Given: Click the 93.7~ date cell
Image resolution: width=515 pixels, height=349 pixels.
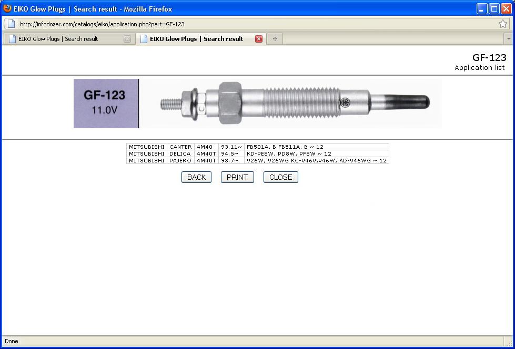Looking at the screenshot, I should point(231,160).
